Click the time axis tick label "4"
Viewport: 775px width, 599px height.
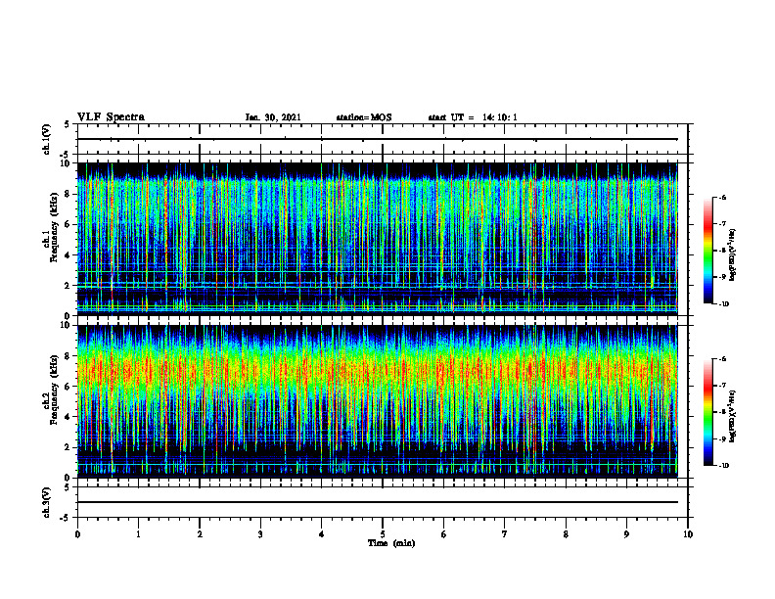click(321, 534)
